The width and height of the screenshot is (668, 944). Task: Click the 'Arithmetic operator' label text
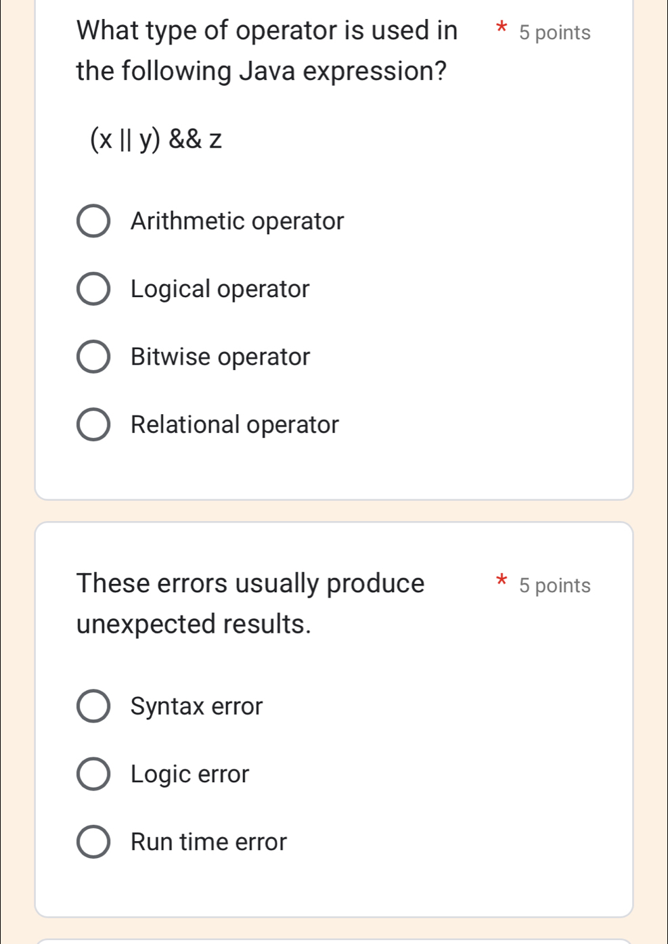pos(237,221)
